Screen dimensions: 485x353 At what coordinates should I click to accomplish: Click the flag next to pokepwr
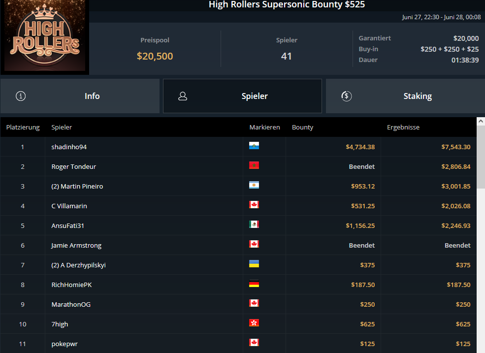click(x=254, y=343)
